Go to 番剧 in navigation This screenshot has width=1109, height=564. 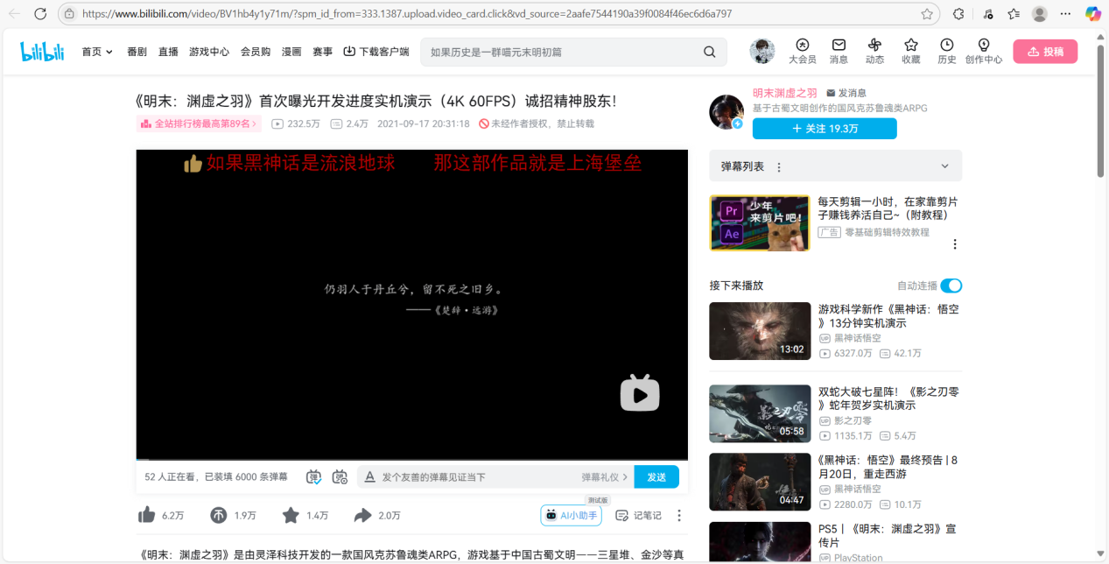pos(137,52)
